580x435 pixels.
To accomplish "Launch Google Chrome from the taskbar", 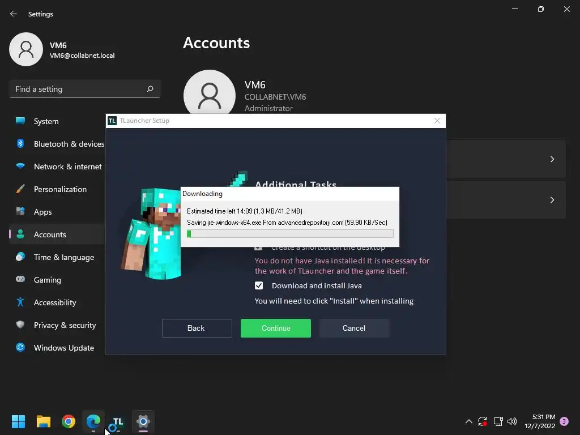I will tap(69, 421).
